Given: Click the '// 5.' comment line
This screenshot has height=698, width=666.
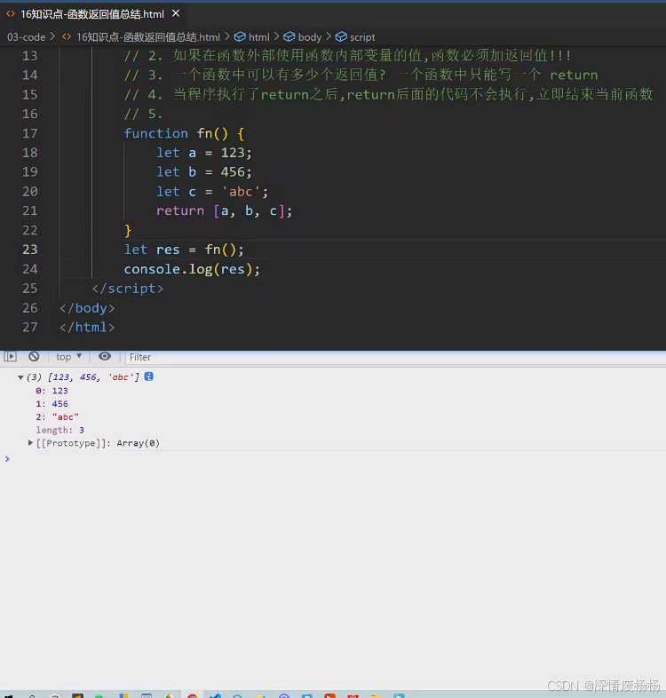Looking at the screenshot, I should (143, 114).
